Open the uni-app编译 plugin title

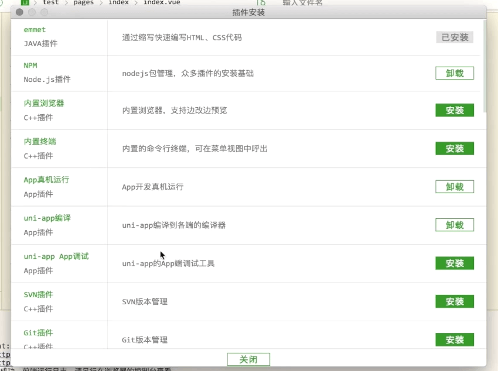pos(47,218)
